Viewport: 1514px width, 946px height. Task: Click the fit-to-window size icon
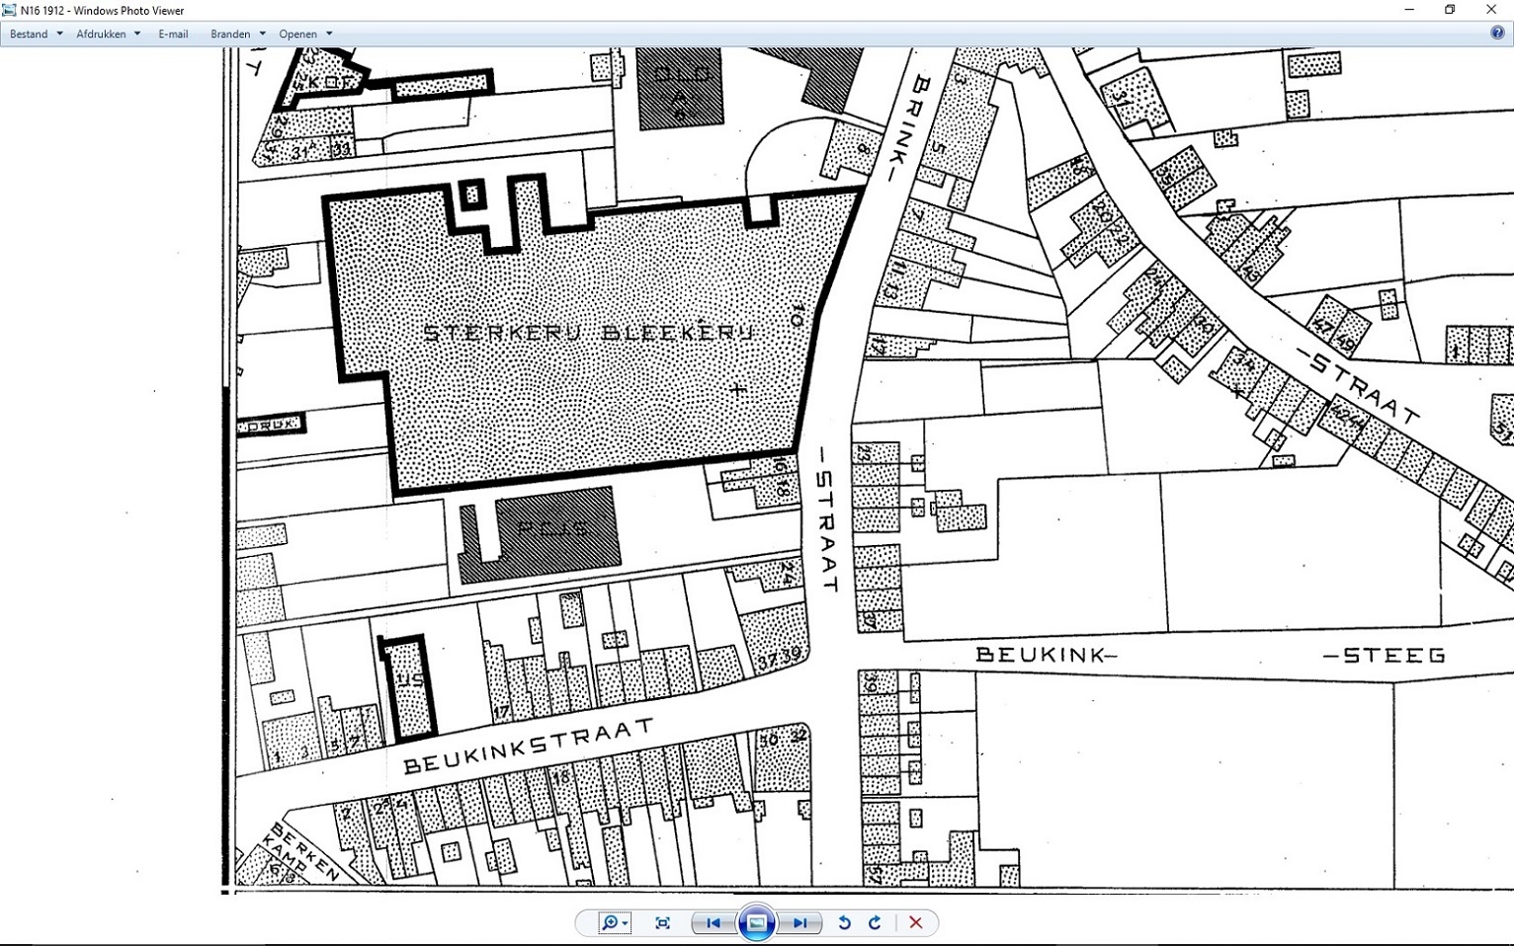pyautogui.click(x=663, y=923)
